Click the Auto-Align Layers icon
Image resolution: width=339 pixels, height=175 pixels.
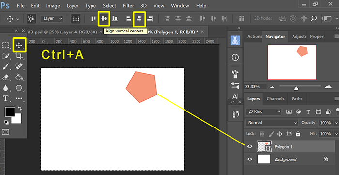pyautogui.click(x=242, y=18)
